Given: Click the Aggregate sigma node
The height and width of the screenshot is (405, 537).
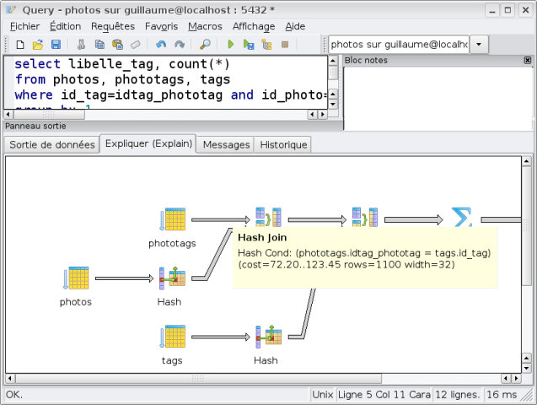Looking at the screenshot, I should (461, 219).
